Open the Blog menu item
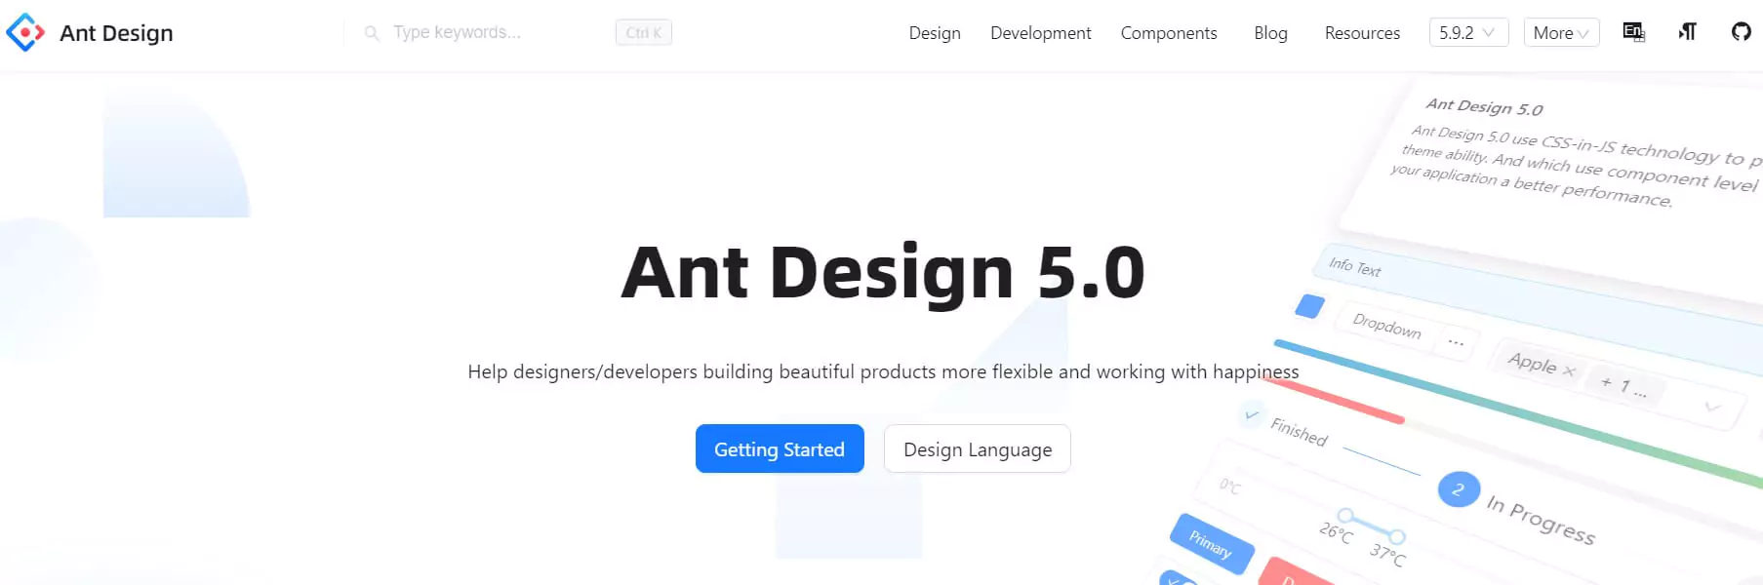Screen dimensions: 1763x585 [x=1270, y=33]
